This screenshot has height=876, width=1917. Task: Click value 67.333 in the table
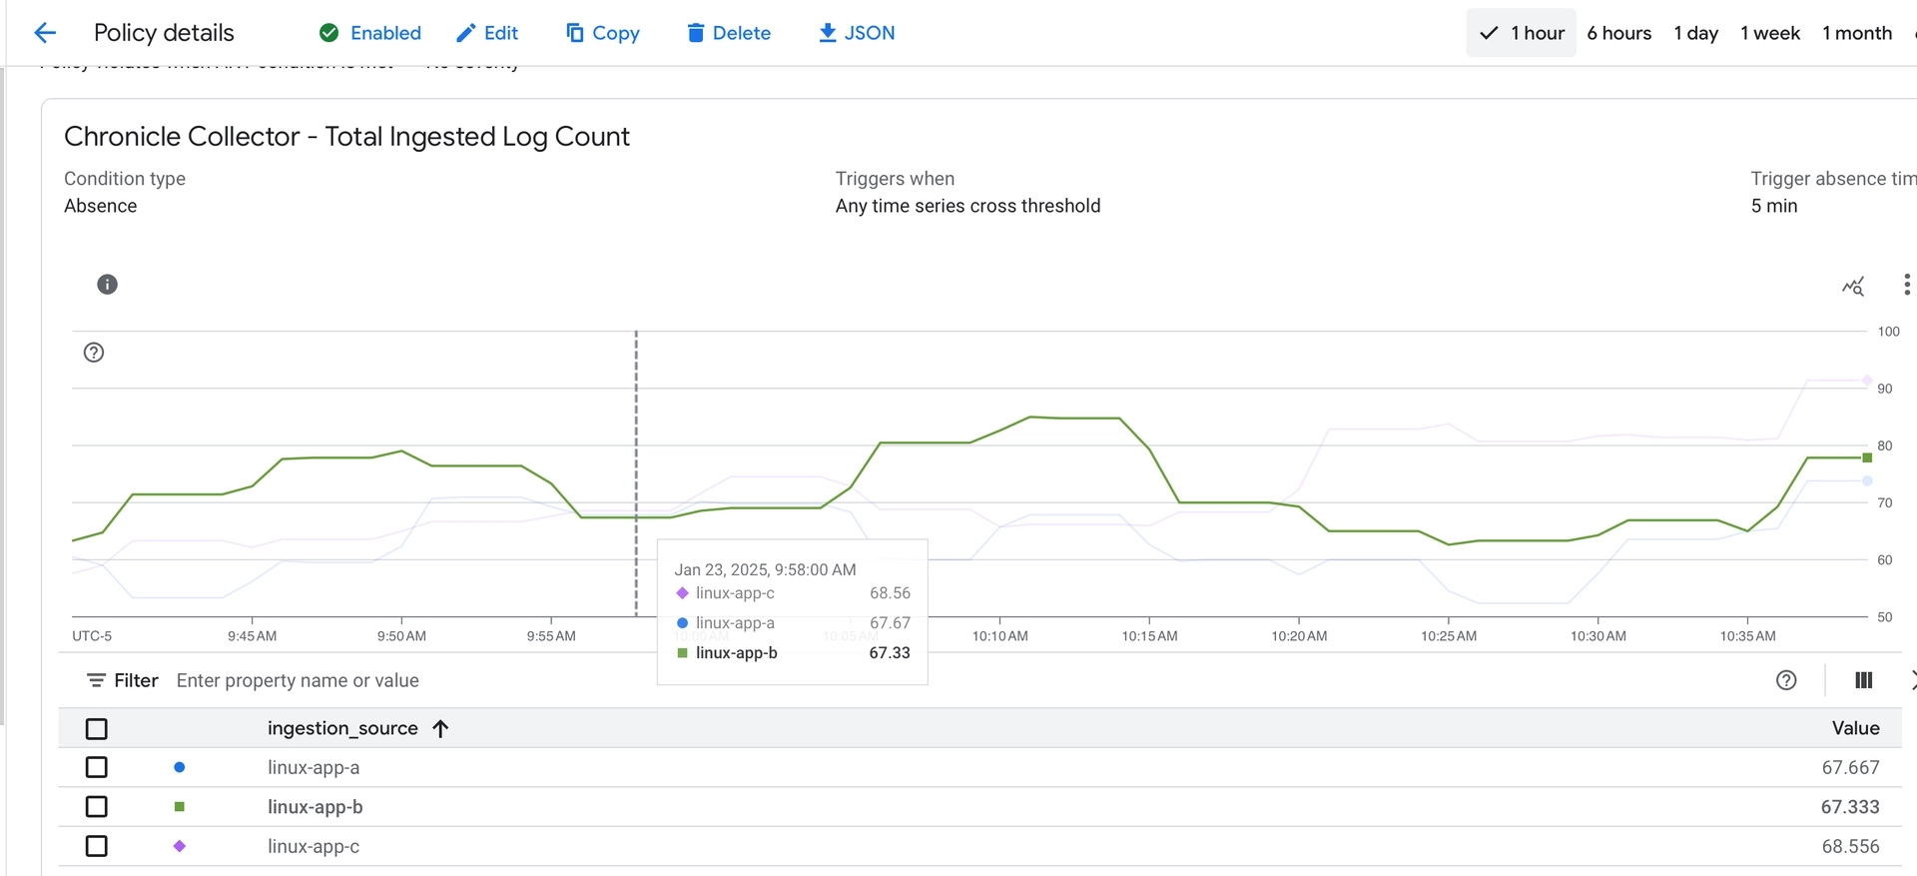click(x=1850, y=806)
